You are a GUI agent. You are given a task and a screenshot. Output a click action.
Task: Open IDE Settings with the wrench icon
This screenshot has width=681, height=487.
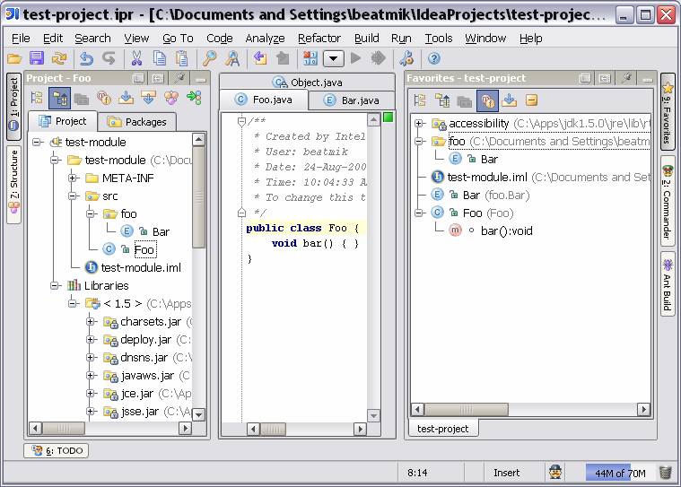coord(406,58)
